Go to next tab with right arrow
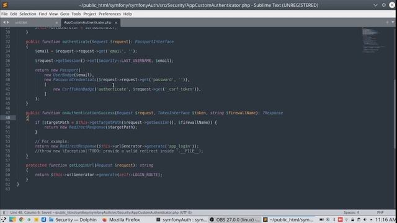The width and height of the screenshot is (397, 223). tap(8, 22)
